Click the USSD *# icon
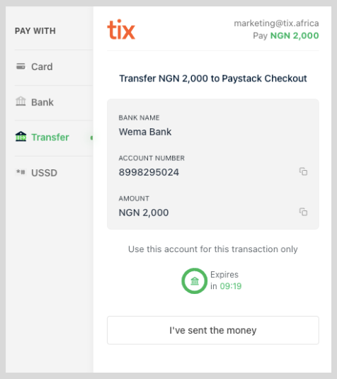The width and height of the screenshot is (337, 379). pos(21,172)
